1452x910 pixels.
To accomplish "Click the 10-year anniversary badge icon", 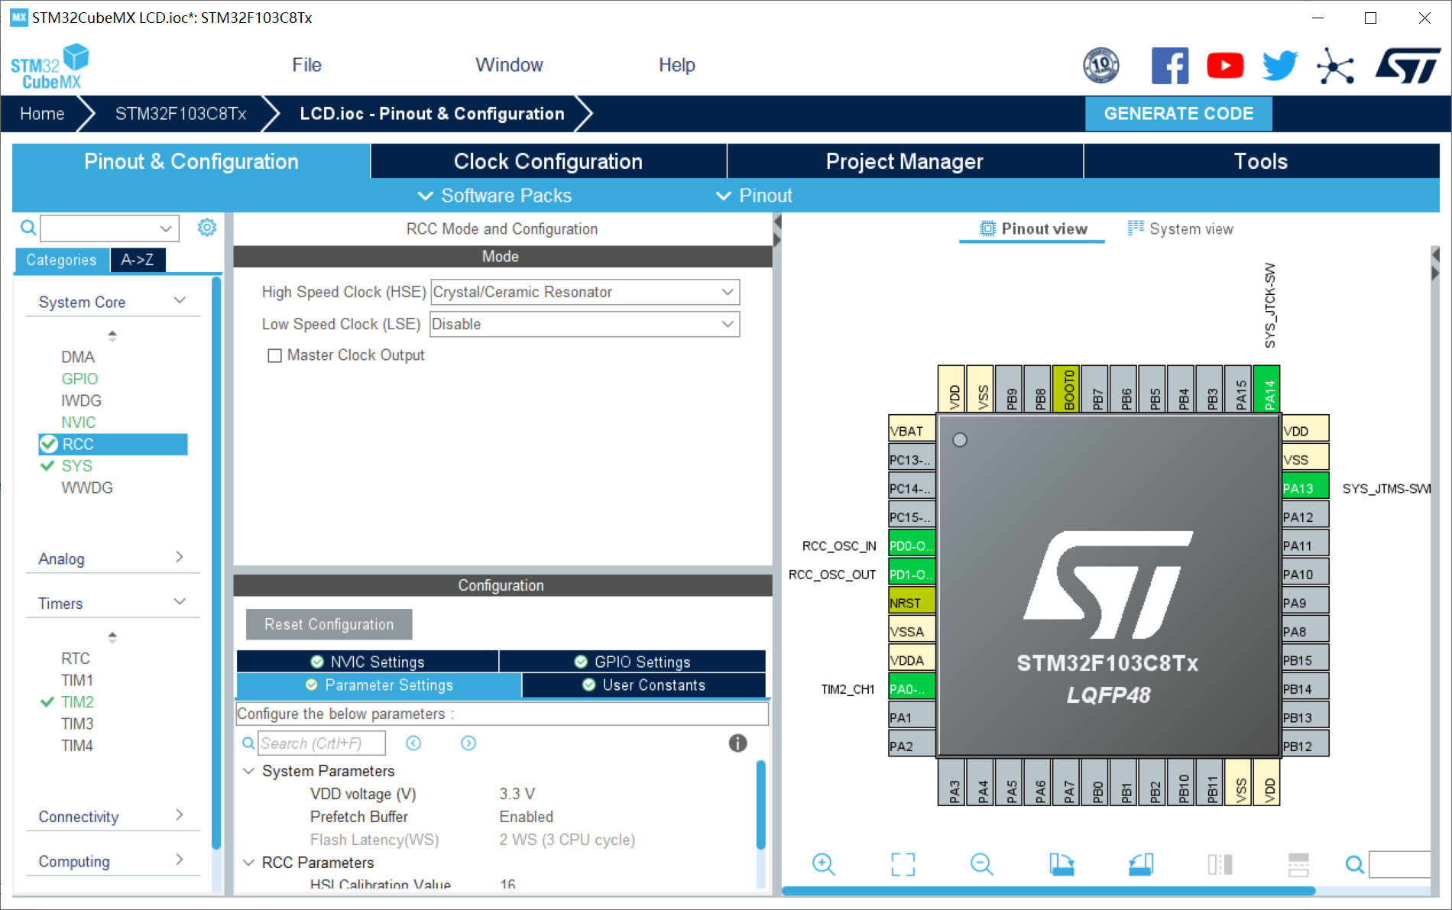I will (x=1101, y=66).
